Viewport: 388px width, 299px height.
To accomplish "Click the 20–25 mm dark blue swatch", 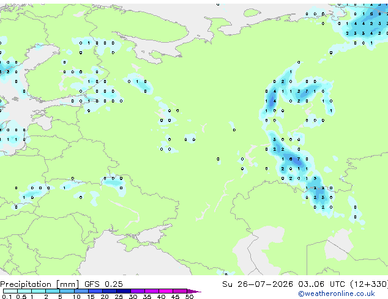I will coord(109,291).
